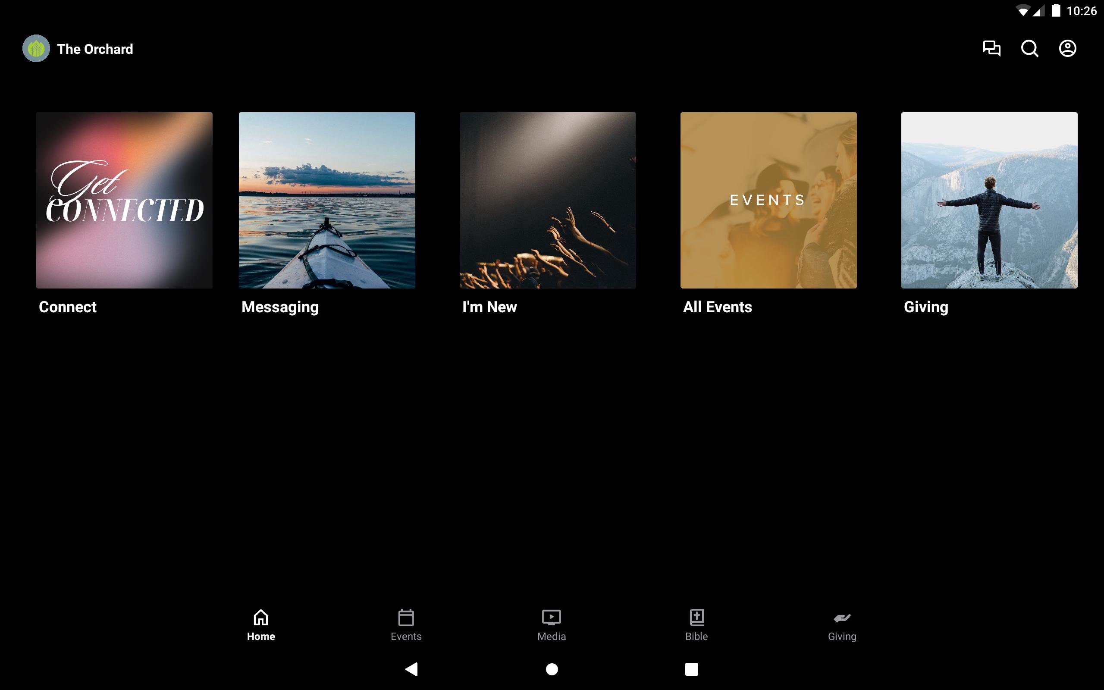
Task: Tap the Giving label under mountain image
Action: tap(926, 307)
